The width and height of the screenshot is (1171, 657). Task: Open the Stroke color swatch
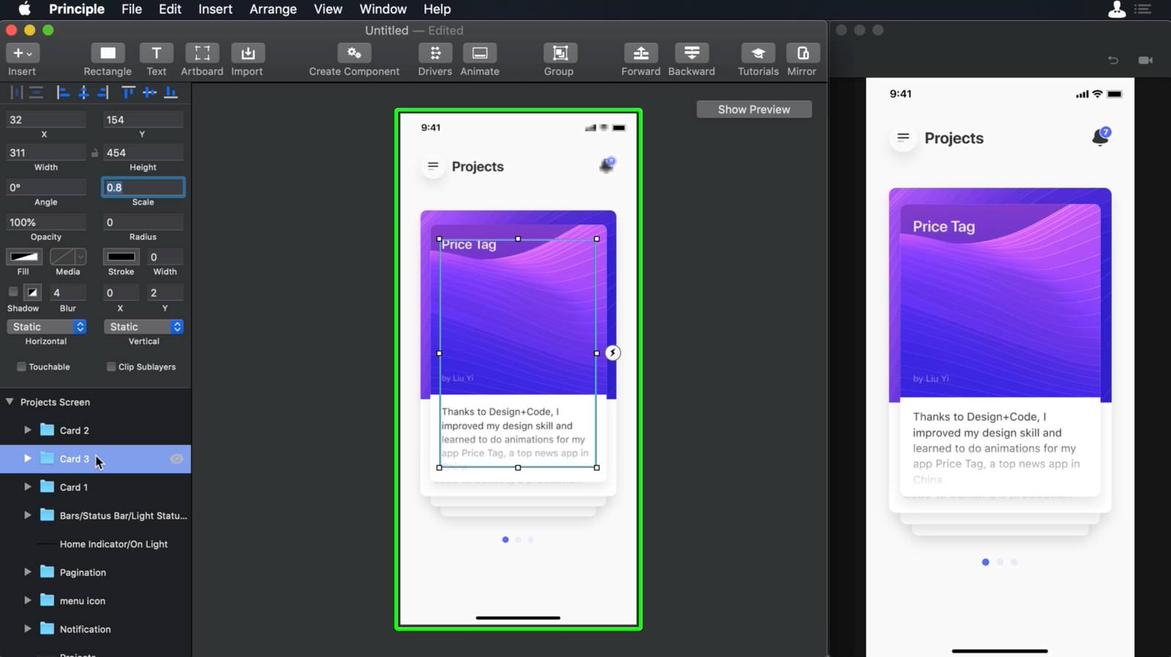(x=121, y=257)
